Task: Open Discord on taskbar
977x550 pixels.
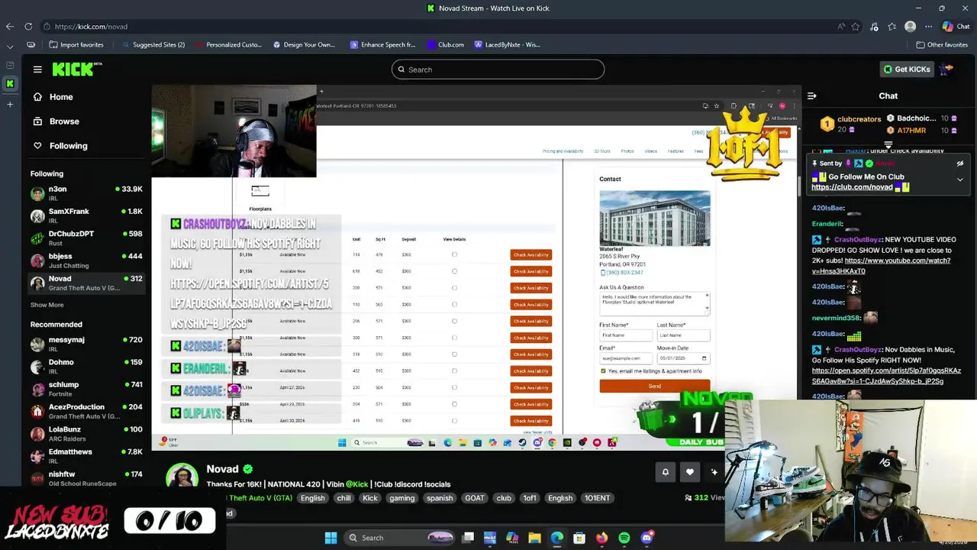Action: pyautogui.click(x=646, y=538)
